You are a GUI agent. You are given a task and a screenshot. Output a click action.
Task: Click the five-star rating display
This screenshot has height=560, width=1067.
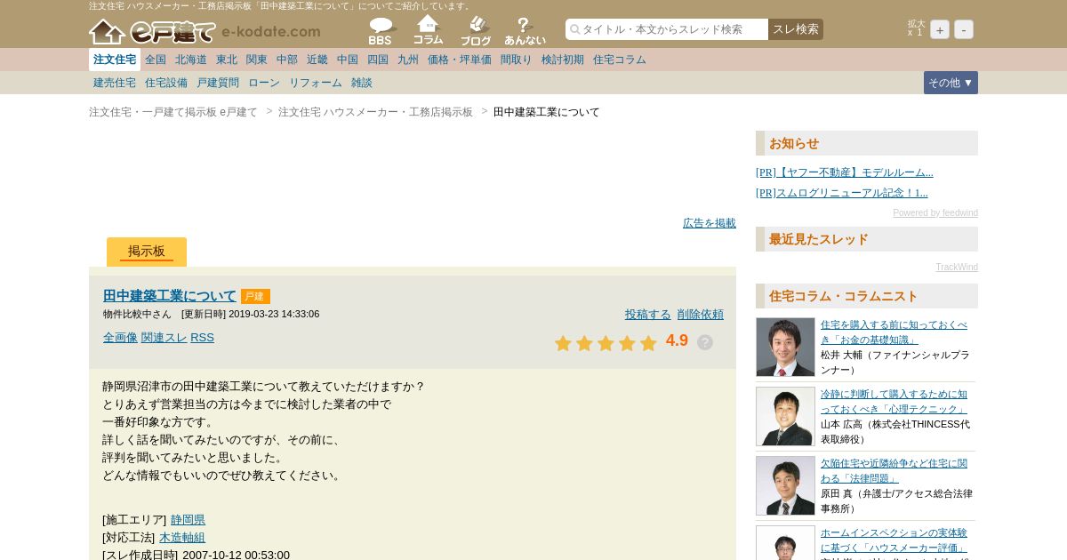606,343
